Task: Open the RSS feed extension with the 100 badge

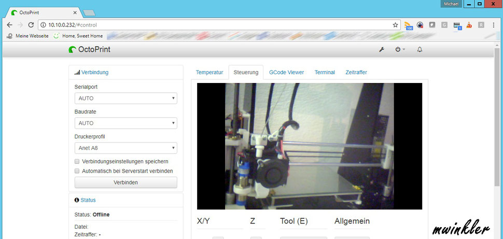Action: [x=408, y=25]
